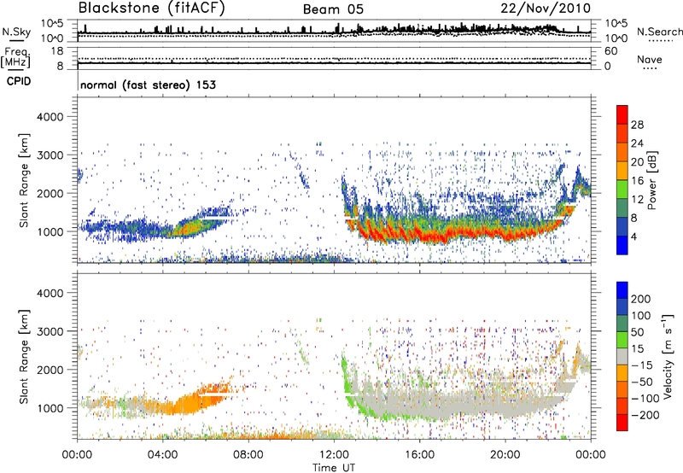The height and width of the screenshot is (473, 683).
Task: Click the blue bottom of the Power color bar
Action: pyautogui.click(x=622, y=245)
